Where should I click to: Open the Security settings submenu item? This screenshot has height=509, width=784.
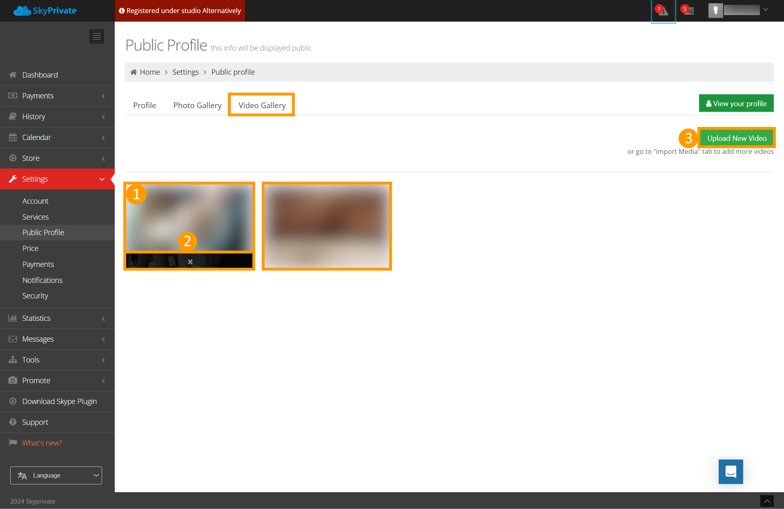(35, 296)
